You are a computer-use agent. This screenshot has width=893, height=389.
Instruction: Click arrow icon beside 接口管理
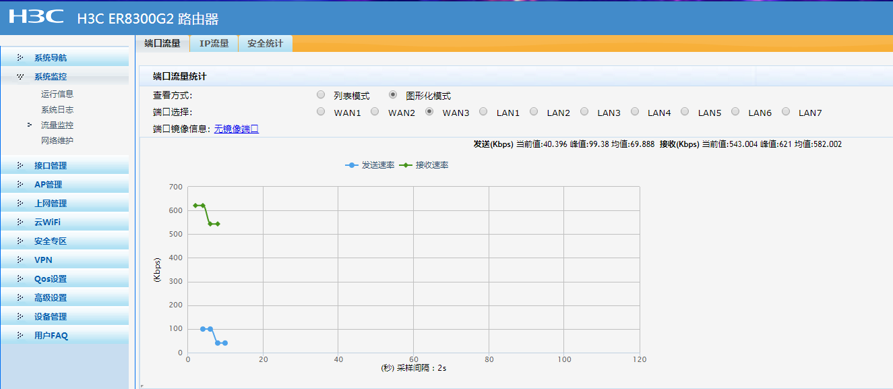point(20,166)
